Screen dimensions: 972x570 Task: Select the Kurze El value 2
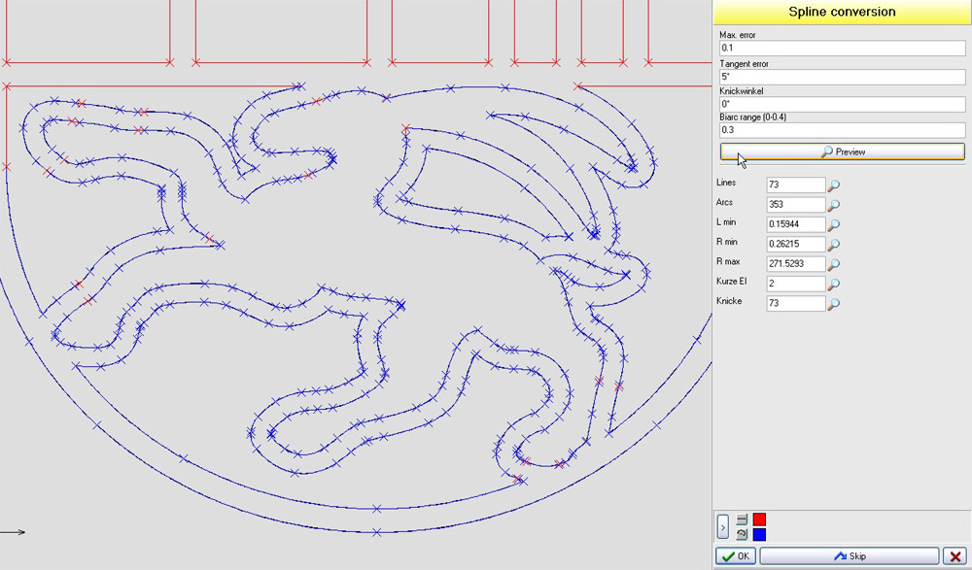click(x=796, y=284)
